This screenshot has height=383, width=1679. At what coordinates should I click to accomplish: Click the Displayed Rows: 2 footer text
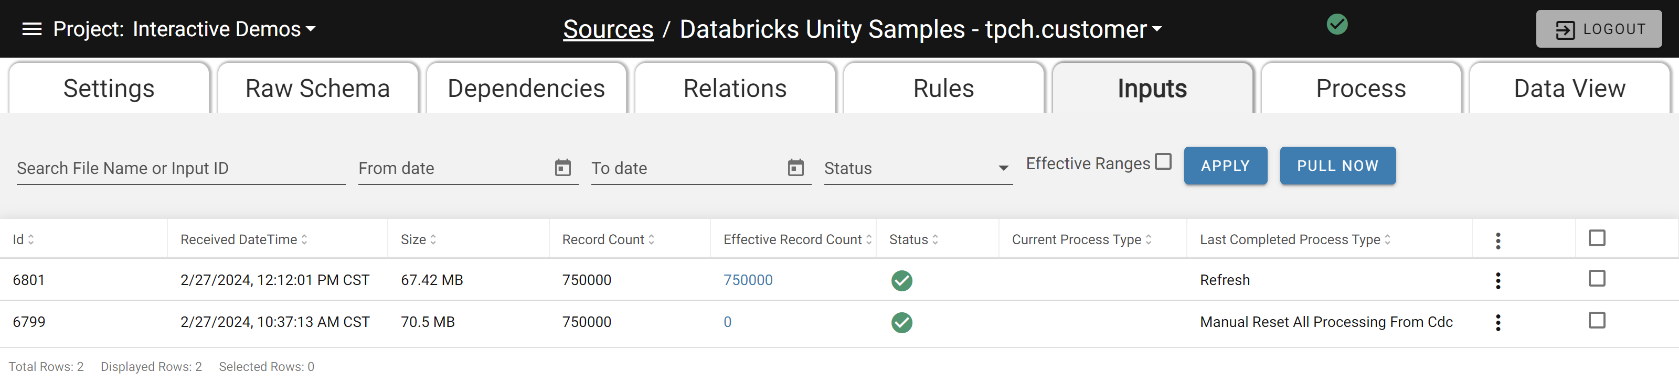151,367
